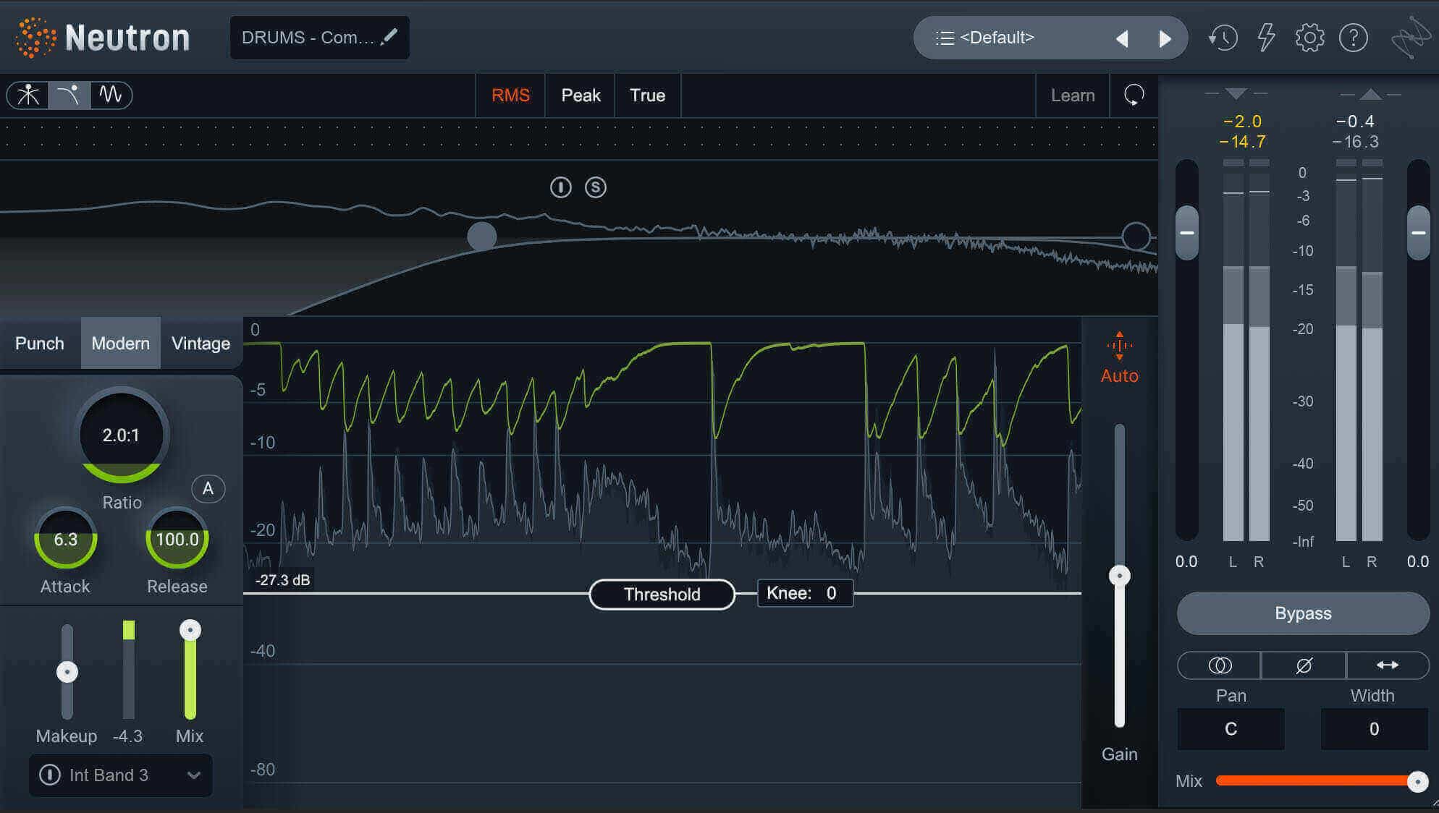Viewport: 1439px width, 813px height.
Task: Open help question mark icon
Action: (1353, 38)
